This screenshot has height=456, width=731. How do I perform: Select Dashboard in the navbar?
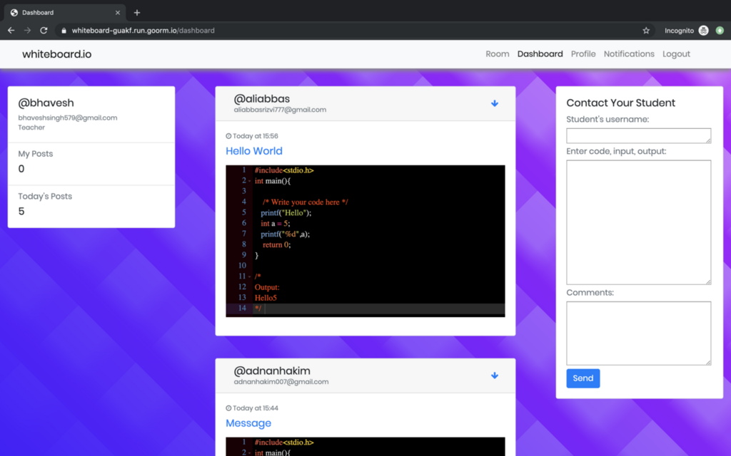coord(540,54)
